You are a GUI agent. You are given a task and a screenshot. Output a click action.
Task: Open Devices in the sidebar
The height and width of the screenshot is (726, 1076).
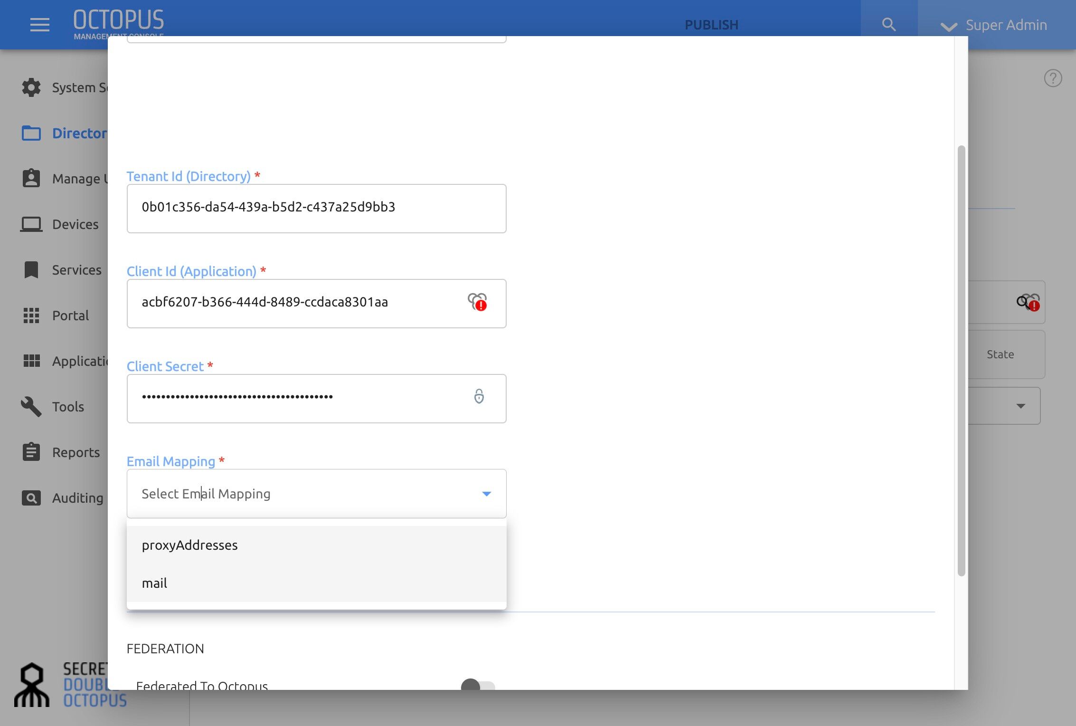[x=75, y=224]
